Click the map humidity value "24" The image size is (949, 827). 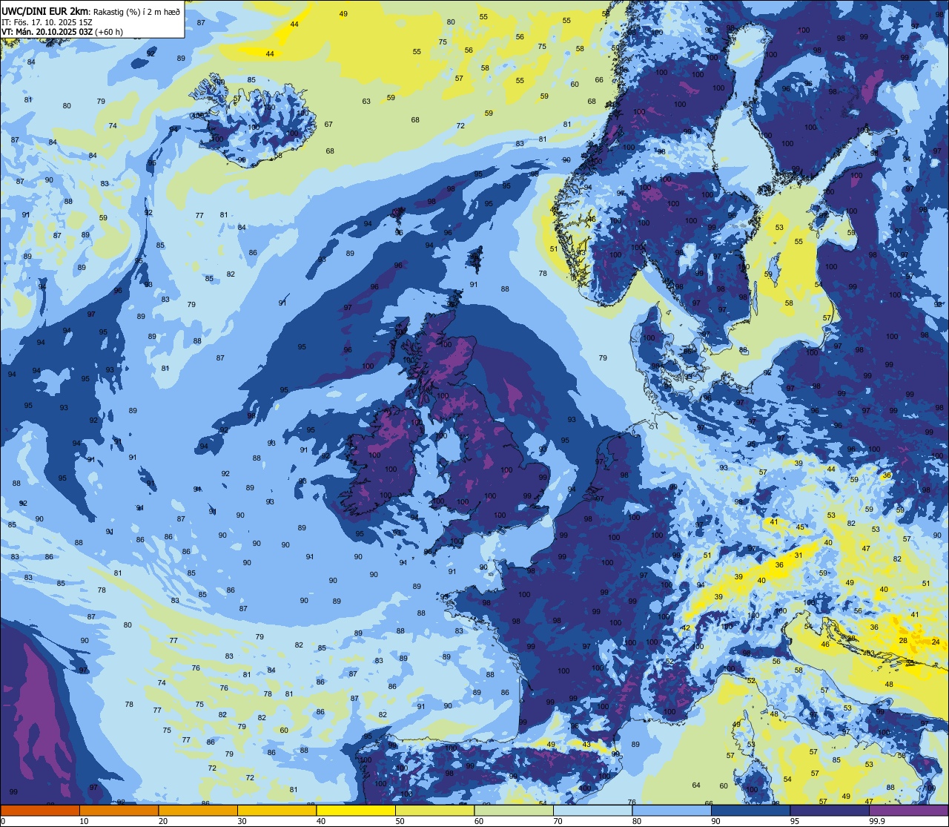[x=936, y=642]
